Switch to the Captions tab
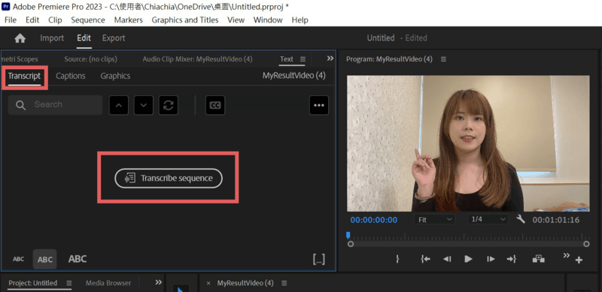602x292 pixels. point(71,76)
